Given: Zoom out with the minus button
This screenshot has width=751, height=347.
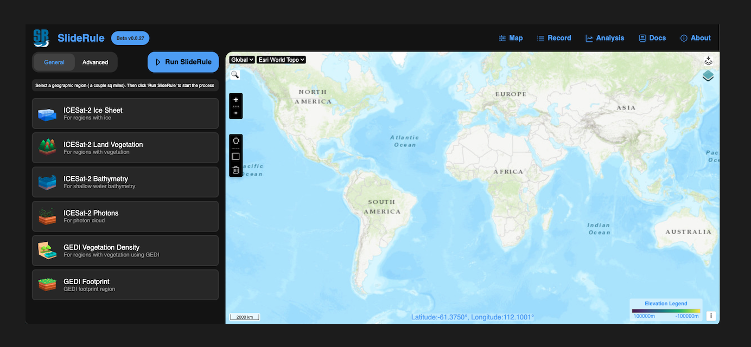Looking at the screenshot, I should [236, 113].
